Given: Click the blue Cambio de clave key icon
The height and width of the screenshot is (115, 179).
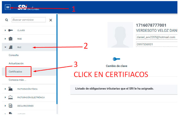Looking at the screenshot, I should click(x=117, y=59).
